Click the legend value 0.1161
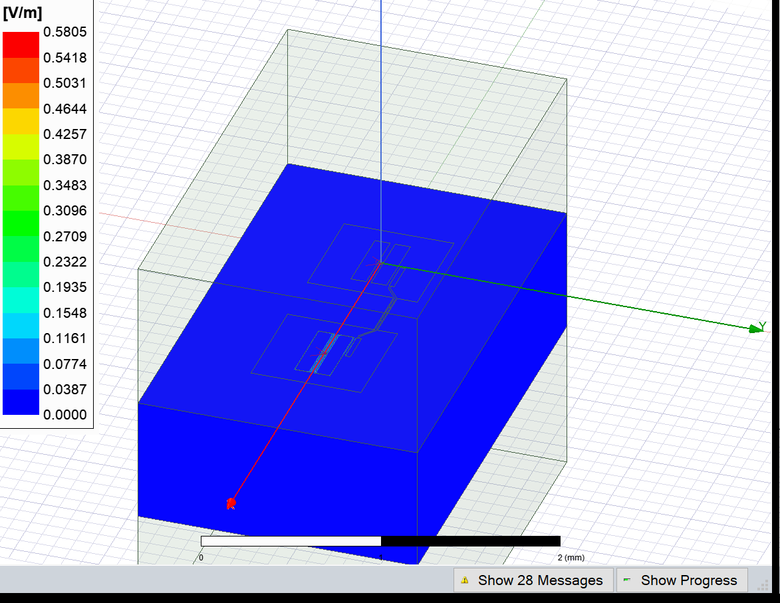This screenshot has height=603, width=780. click(x=65, y=339)
